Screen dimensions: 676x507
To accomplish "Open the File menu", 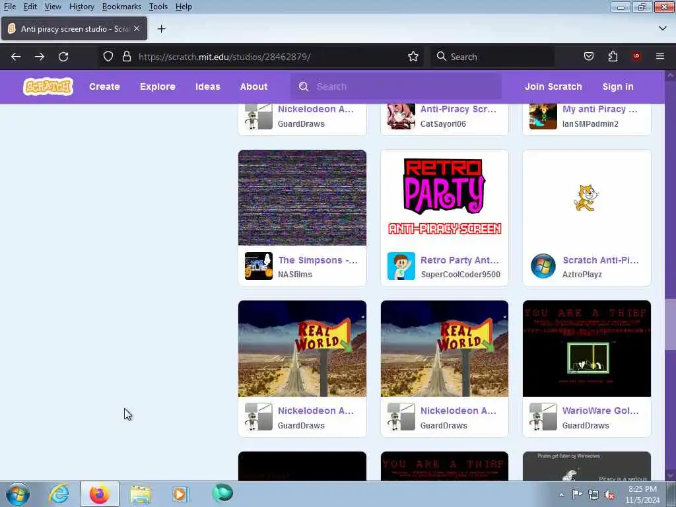I will (x=10, y=7).
